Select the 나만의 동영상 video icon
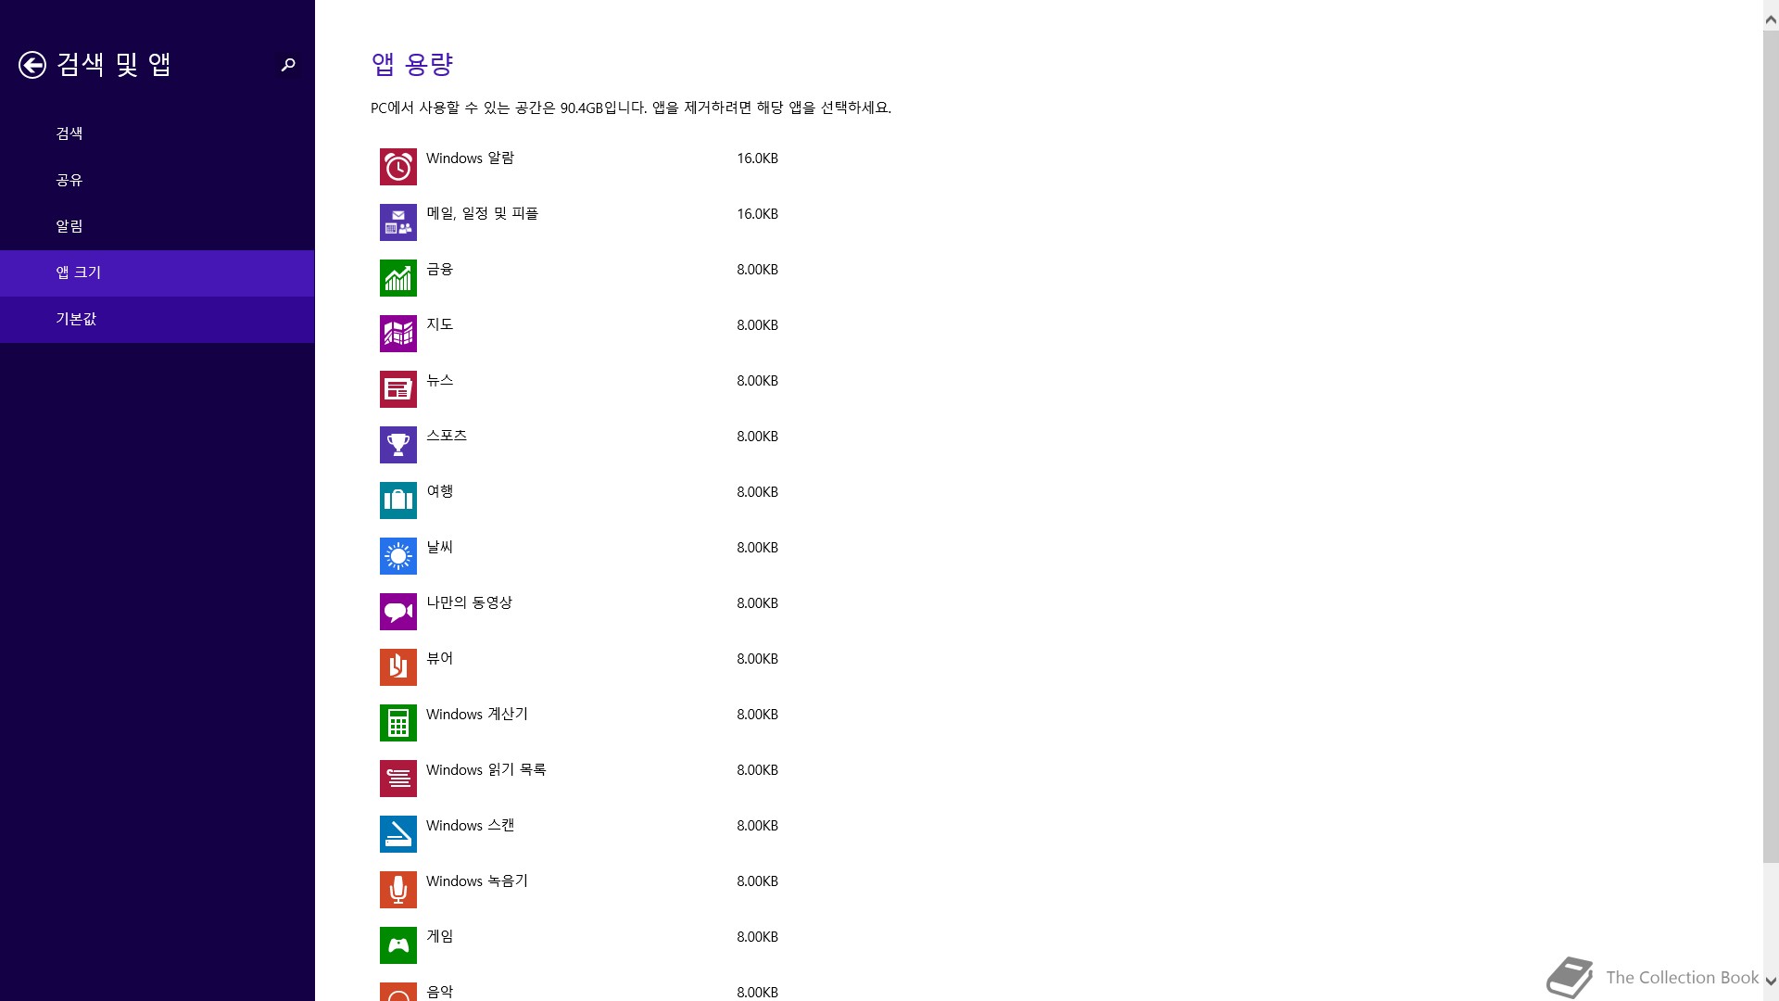Screen dimensions: 1779x1001 tap(398, 612)
